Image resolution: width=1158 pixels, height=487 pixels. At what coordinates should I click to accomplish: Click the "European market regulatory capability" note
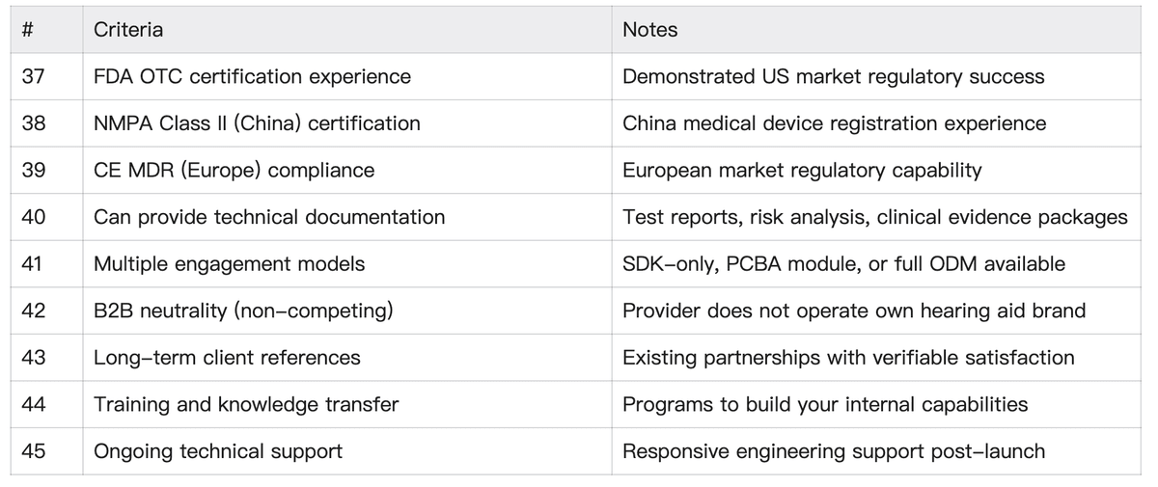click(x=802, y=171)
